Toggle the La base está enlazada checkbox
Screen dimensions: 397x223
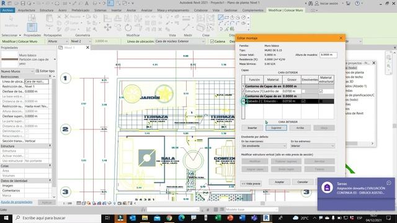[27, 97]
